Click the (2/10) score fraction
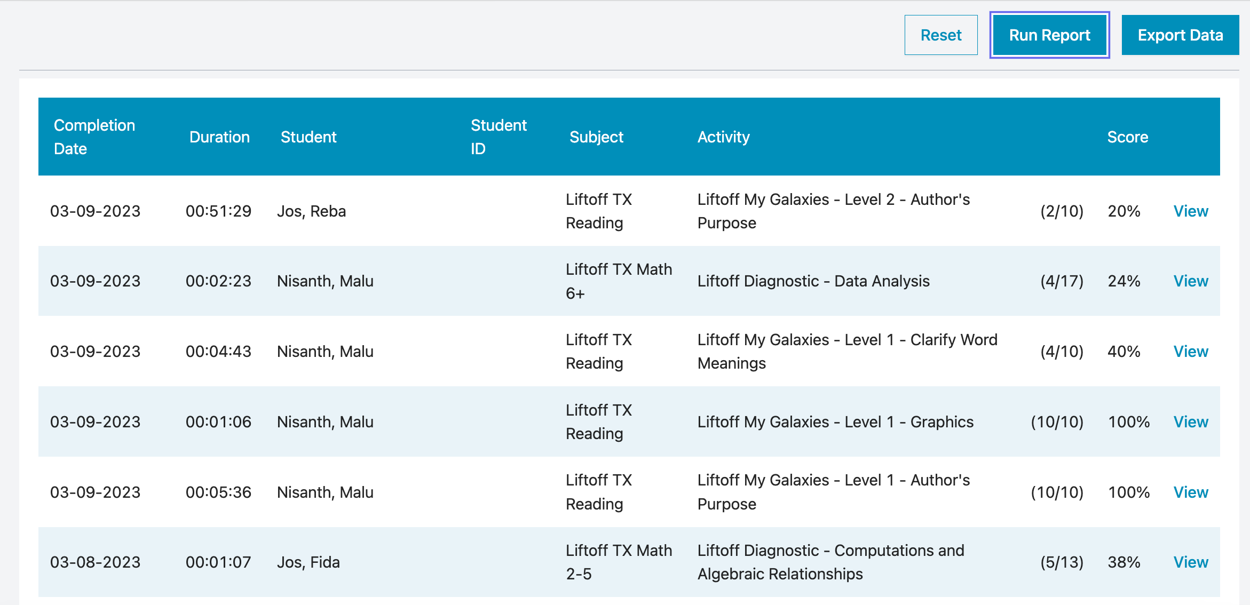 coord(1062,211)
